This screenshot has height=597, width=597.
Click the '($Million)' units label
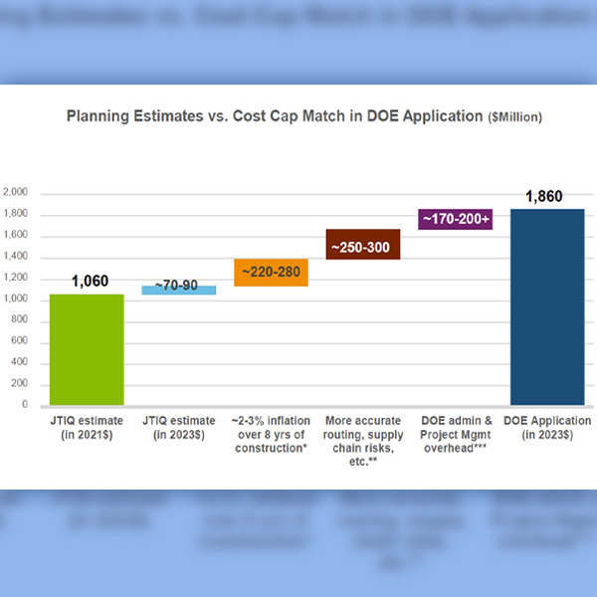tap(514, 117)
